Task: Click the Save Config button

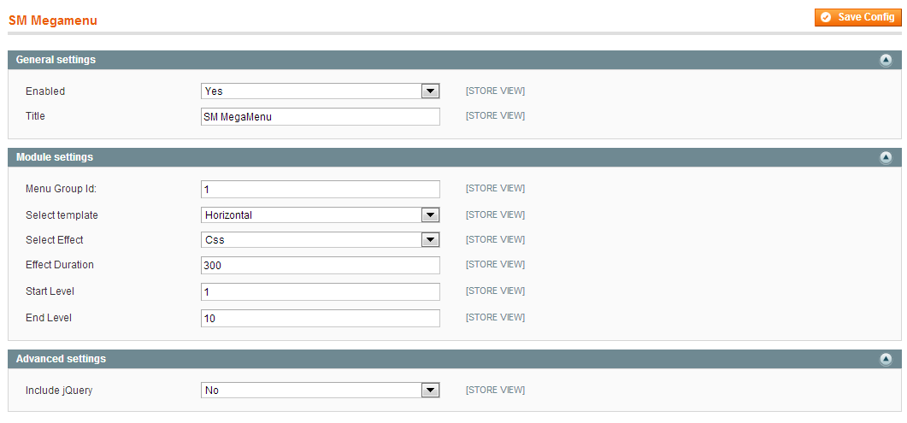Action: (x=857, y=17)
